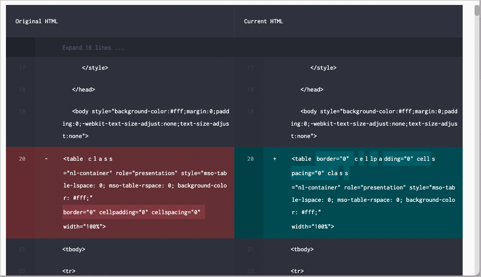Click the </style> line in Current HTML
Viewport: 481px width, 277px height.
(x=323, y=68)
